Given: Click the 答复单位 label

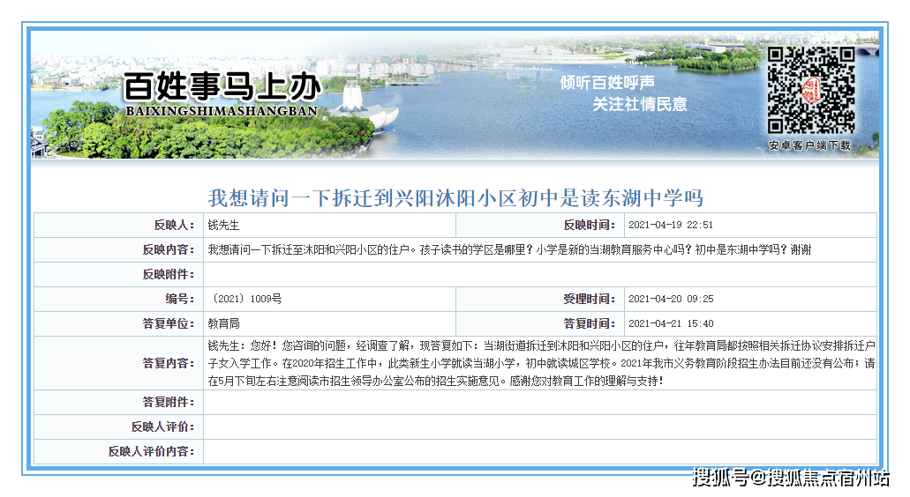Looking at the screenshot, I should 169,323.
